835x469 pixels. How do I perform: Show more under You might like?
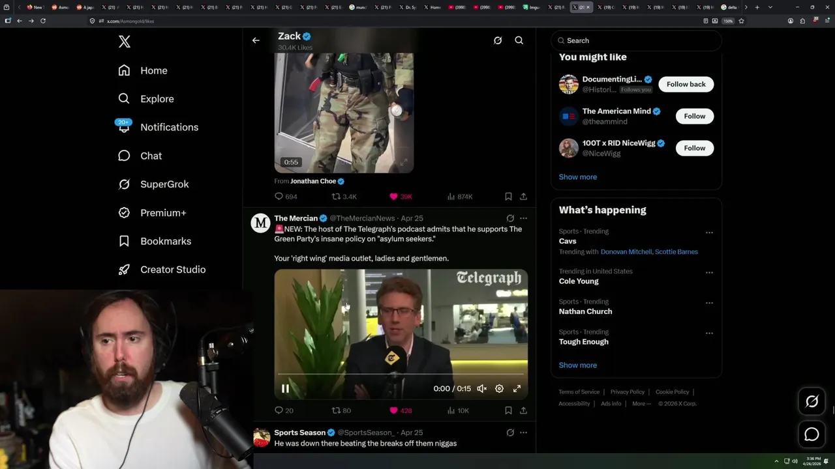[x=577, y=177]
